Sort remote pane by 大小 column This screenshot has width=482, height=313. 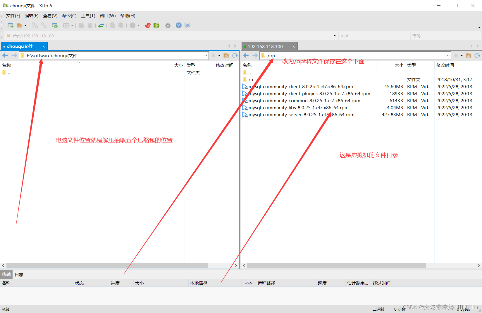[399, 65]
